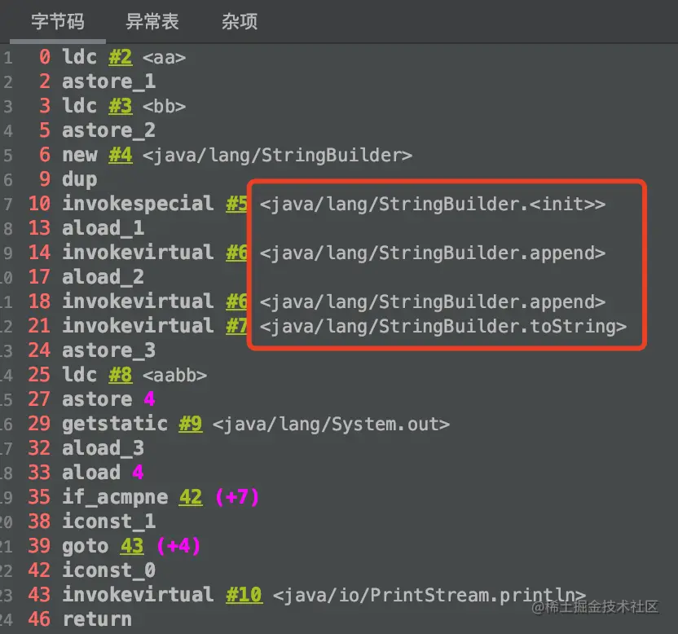Select the astore_1 instruction
678x634 pixels.
click(109, 81)
